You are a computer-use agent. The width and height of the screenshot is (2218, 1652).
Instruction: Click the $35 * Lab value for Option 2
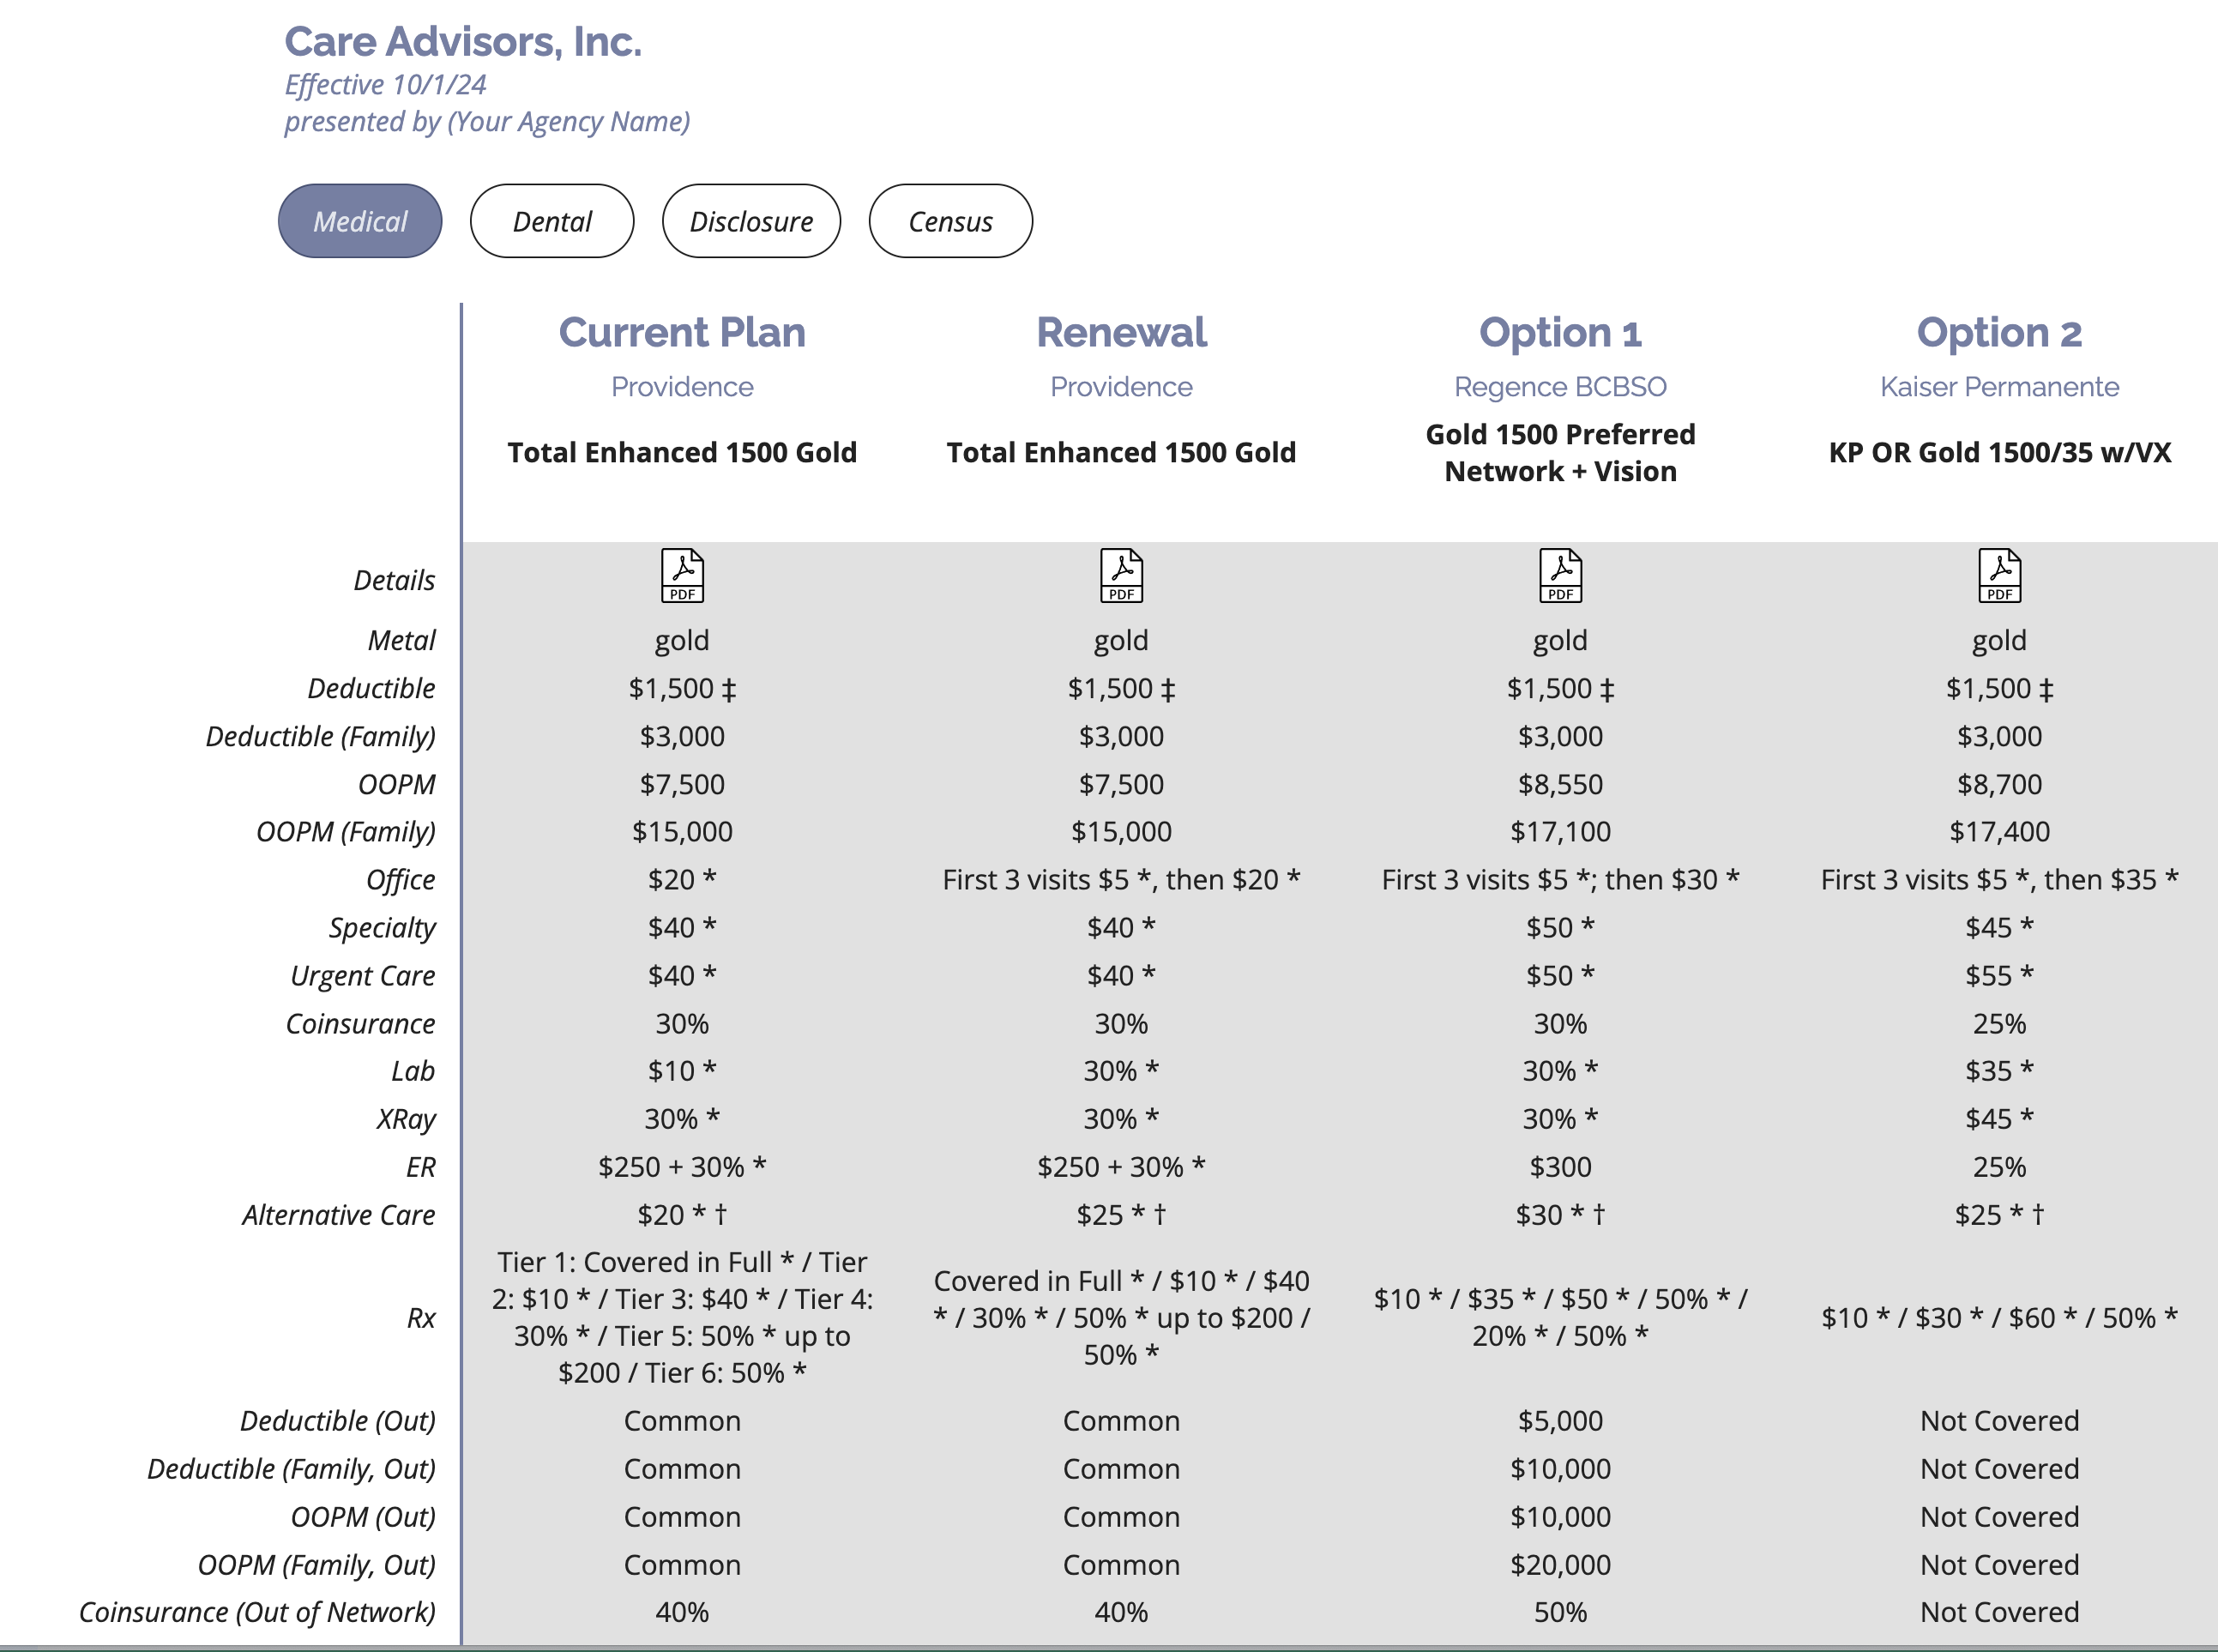click(x=1999, y=1071)
